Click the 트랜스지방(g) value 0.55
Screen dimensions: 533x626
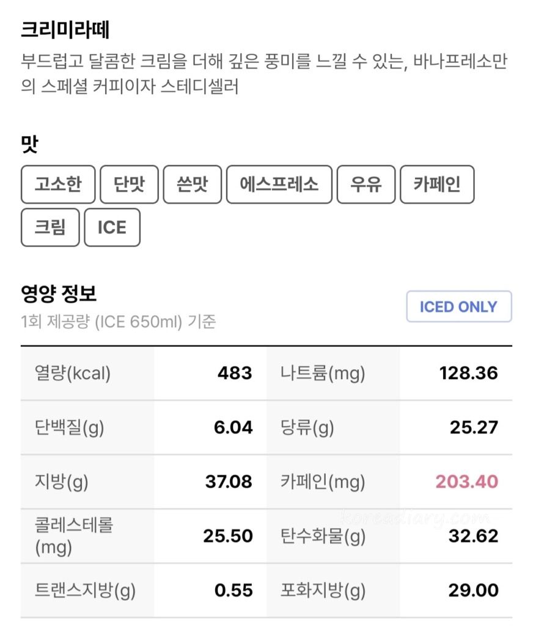tap(233, 590)
